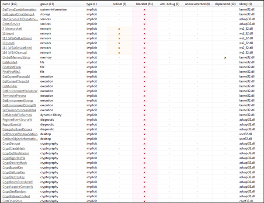
Task: Open the CryptExportKey link
Action: [x=13, y=168]
